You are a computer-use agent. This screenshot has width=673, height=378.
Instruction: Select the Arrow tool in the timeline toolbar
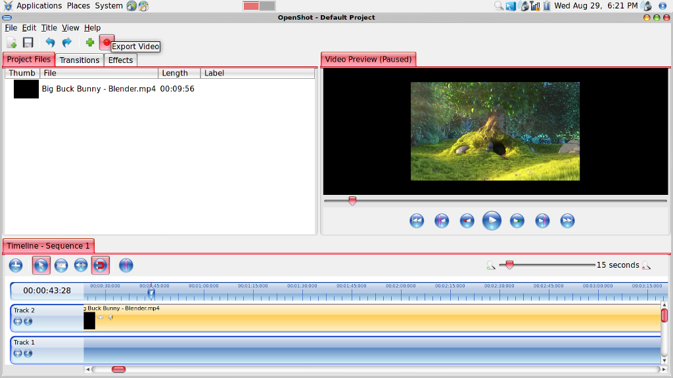point(41,265)
